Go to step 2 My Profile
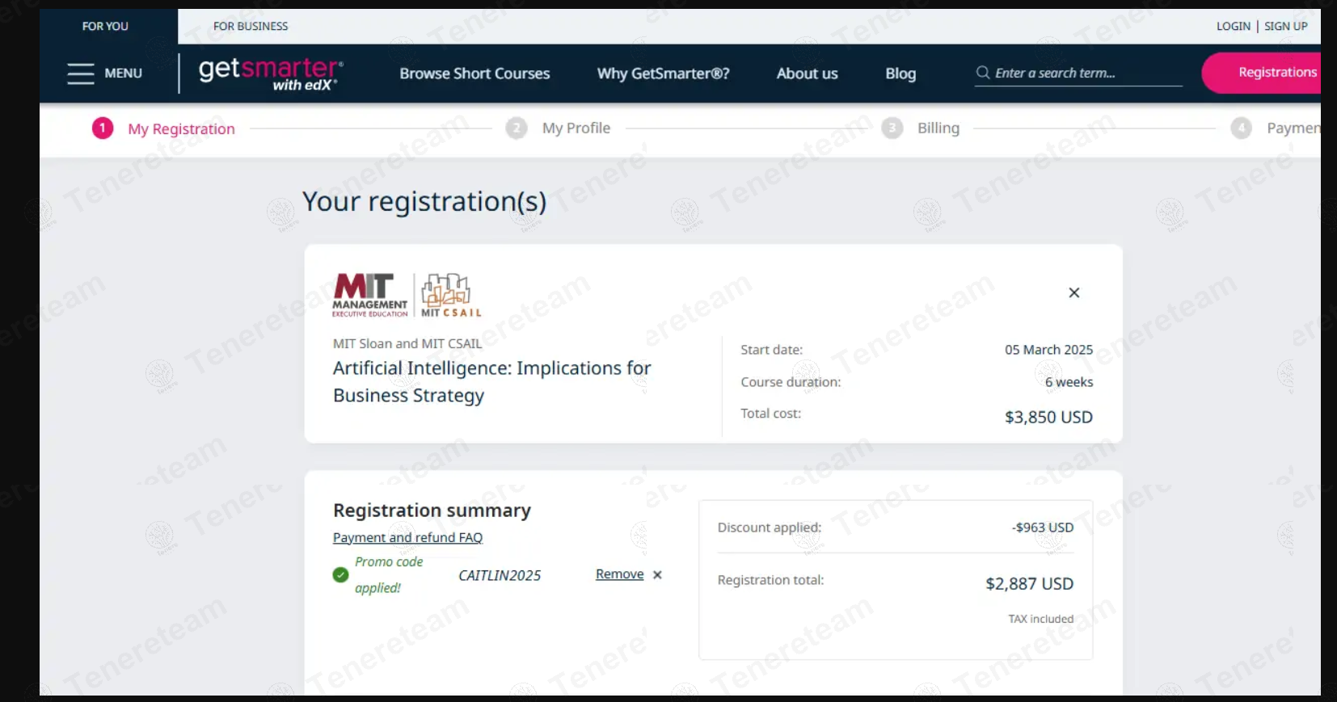1337x702 pixels. pos(576,128)
